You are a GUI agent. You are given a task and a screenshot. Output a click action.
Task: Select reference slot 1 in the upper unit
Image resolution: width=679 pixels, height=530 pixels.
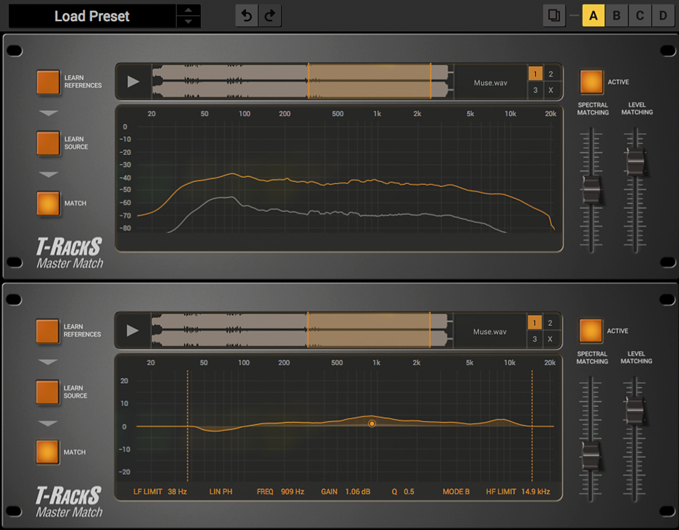coord(535,74)
